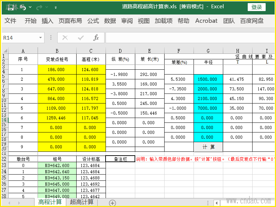
Task: Click the 计算 button in the sheet
Action: (x=208, y=147)
